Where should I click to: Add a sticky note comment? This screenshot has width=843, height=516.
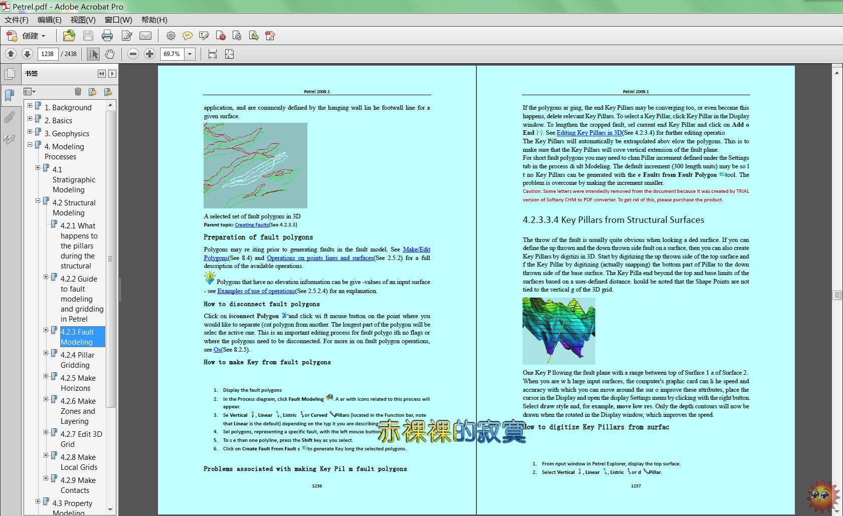click(188, 36)
